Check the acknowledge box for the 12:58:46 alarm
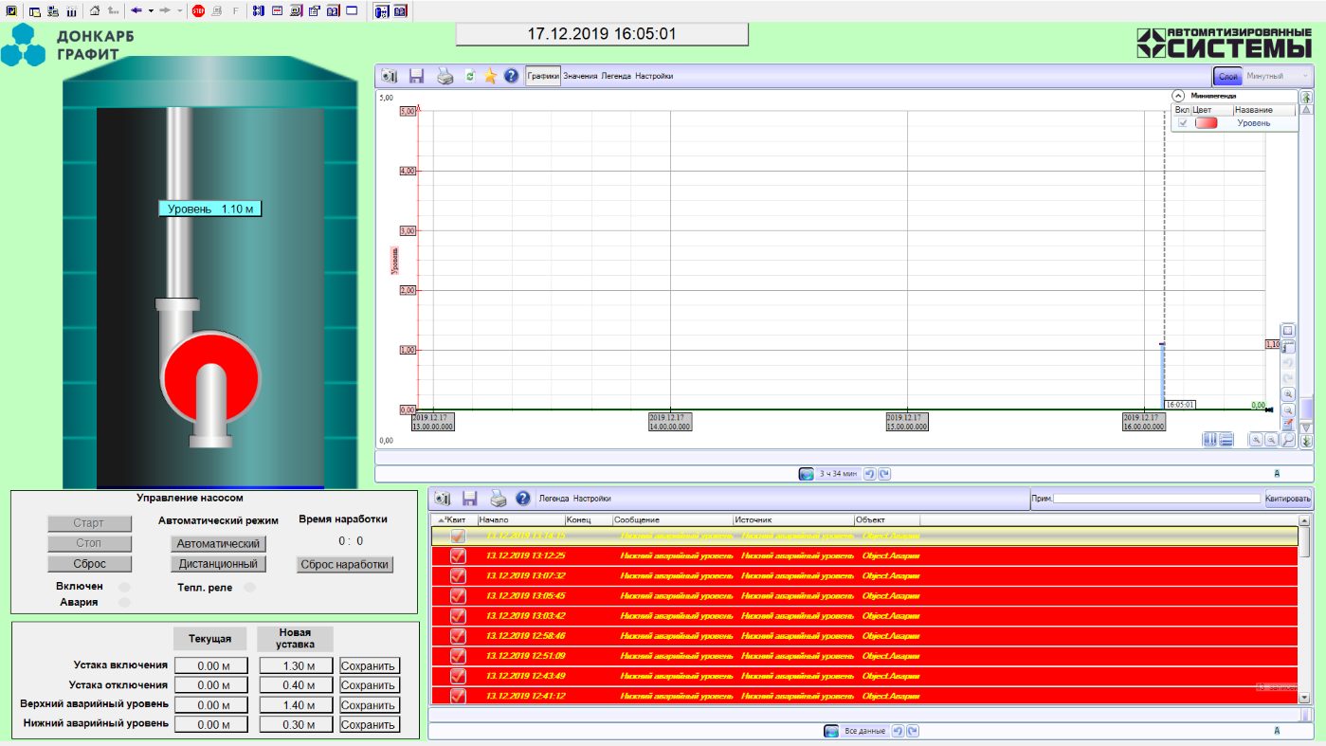 click(x=458, y=636)
